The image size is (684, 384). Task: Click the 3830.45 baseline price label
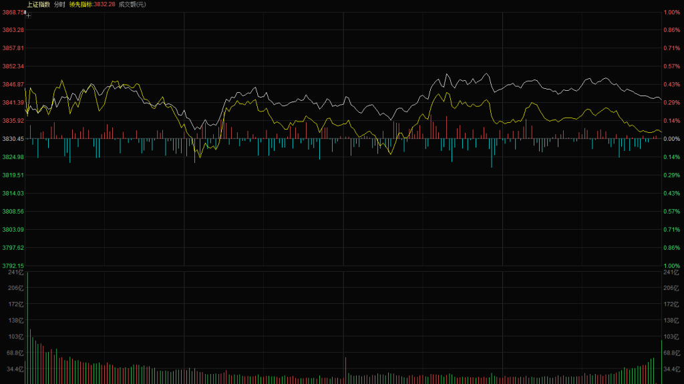pos(13,139)
